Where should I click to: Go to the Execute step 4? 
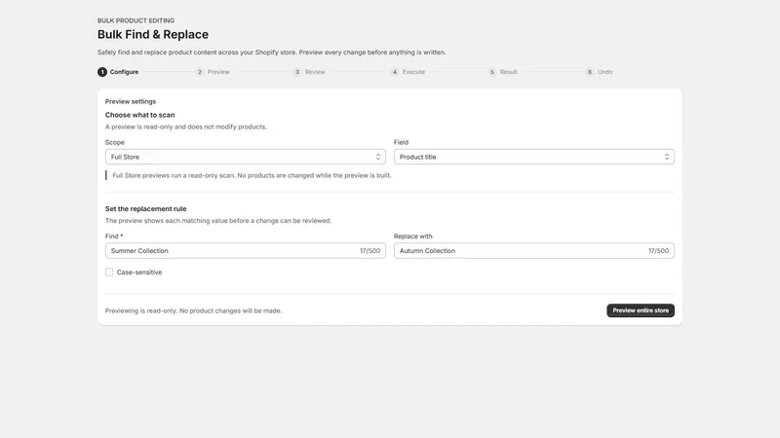point(408,72)
